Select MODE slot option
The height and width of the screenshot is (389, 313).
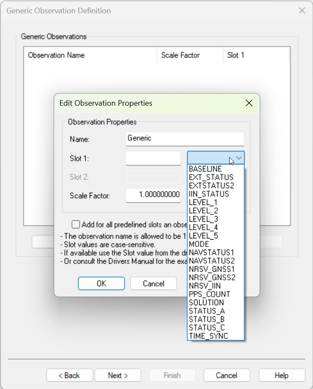(216, 244)
